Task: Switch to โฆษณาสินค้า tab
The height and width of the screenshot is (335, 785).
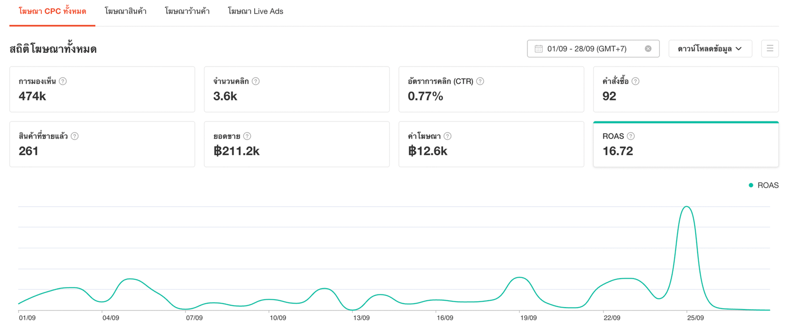Action: tap(126, 11)
